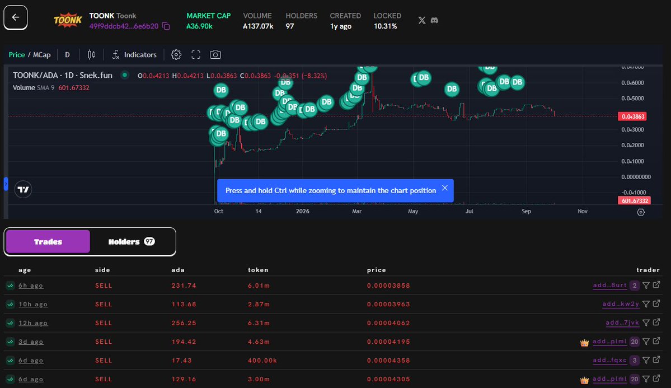Open the D timeframe interval dropdown
Screen dimensions: 671x388
[x=67, y=54]
